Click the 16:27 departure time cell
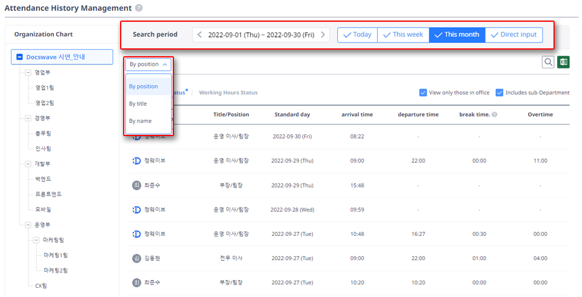 (418, 234)
